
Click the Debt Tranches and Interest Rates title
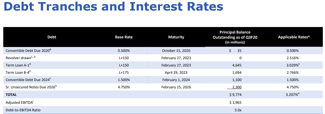(x=113, y=6)
